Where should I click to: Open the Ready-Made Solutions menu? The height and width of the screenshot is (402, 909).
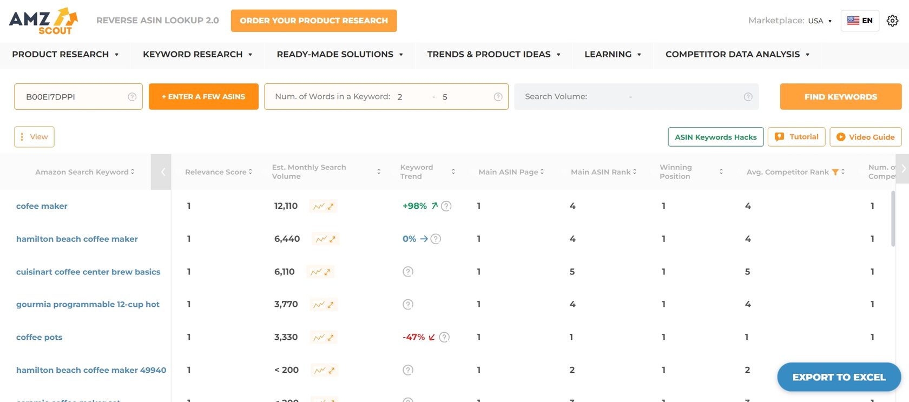(x=340, y=55)
